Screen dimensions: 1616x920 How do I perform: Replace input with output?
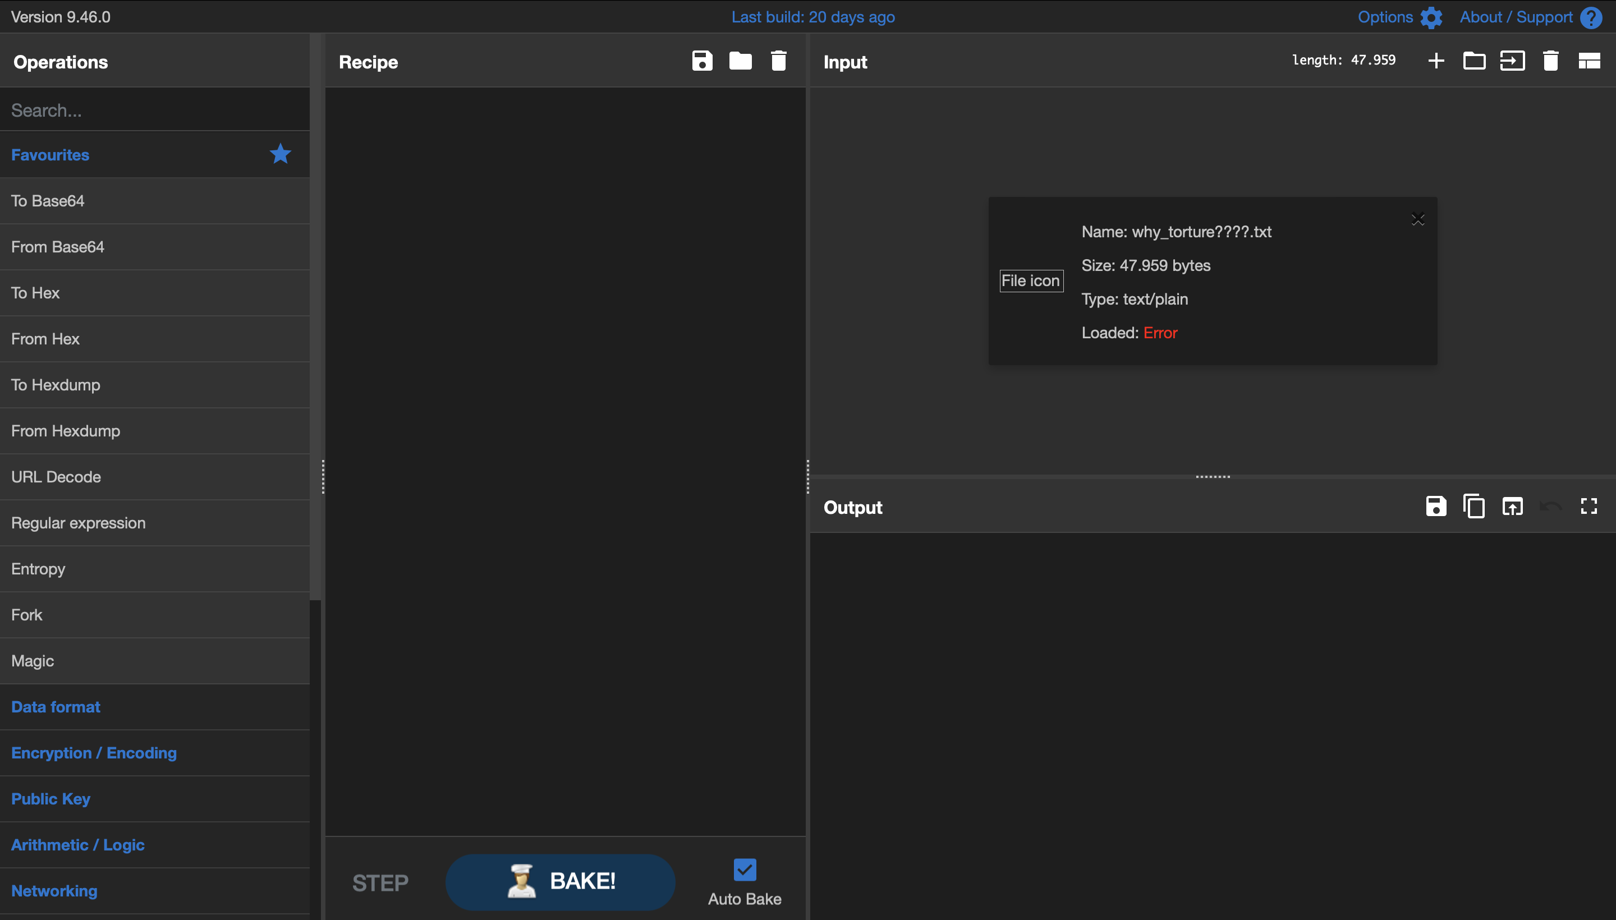click(1512, 506)
